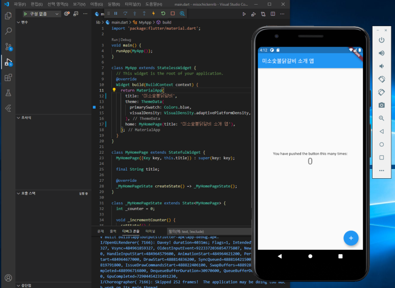Screen dimensions: 395x288
Task: Take emulator screenshot with camera icon
Action: [x=381, y=105]
